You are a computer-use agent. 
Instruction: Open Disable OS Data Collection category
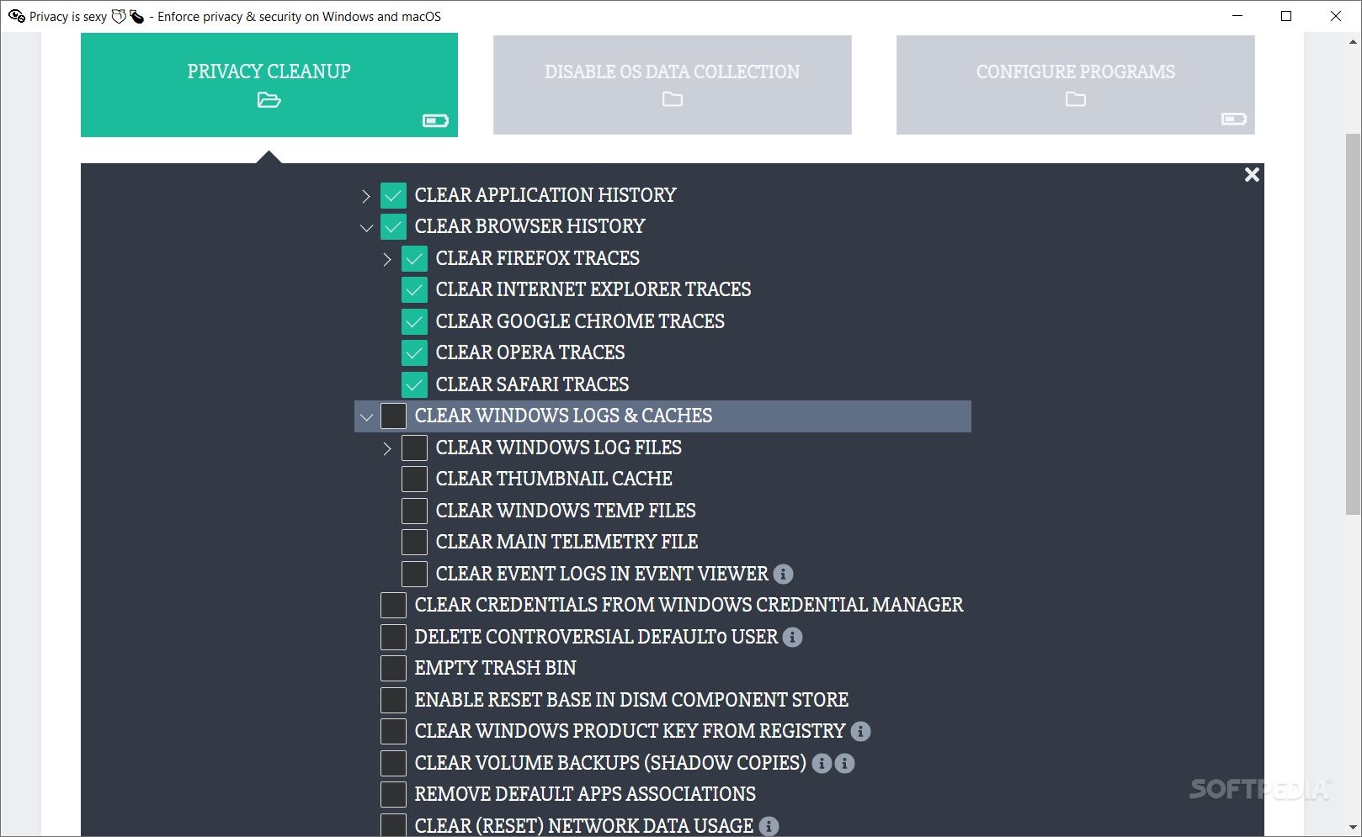(672, 85)
